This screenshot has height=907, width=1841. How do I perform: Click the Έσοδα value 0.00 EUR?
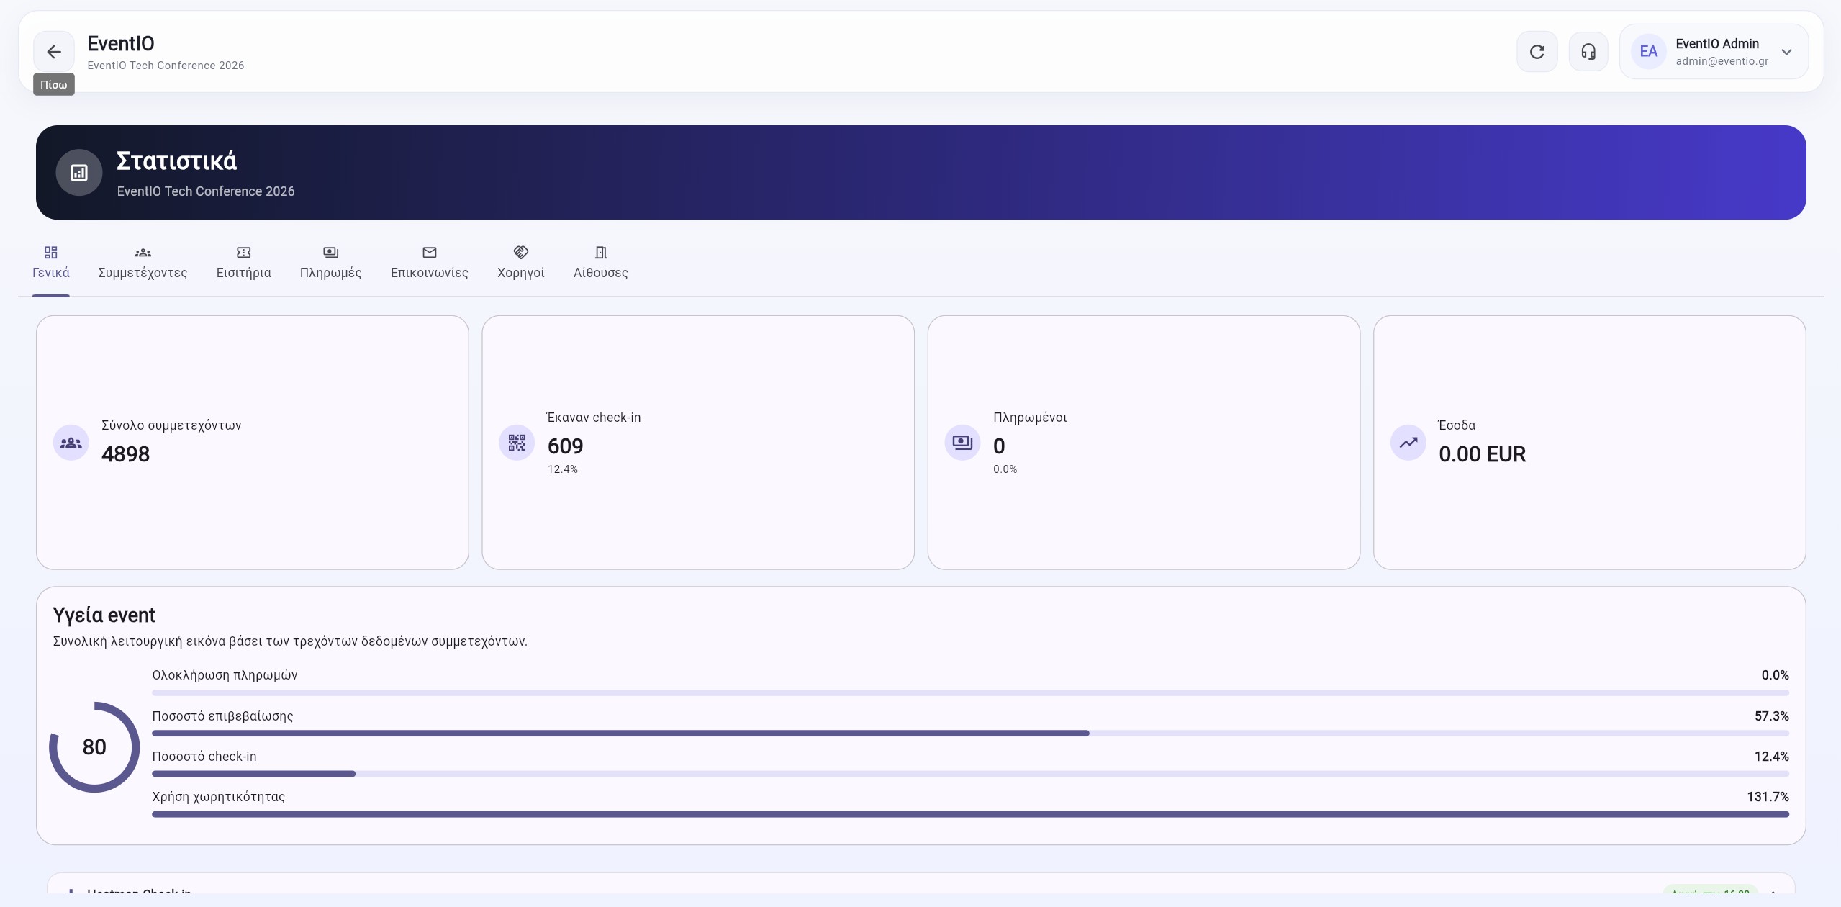[x=1482, y=454]
